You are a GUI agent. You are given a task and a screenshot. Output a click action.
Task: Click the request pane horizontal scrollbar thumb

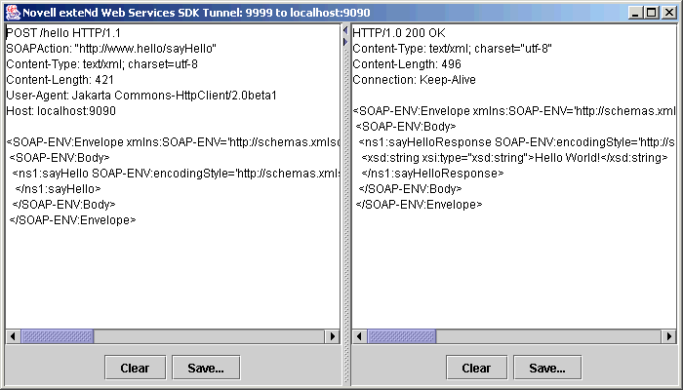point(56,336)
